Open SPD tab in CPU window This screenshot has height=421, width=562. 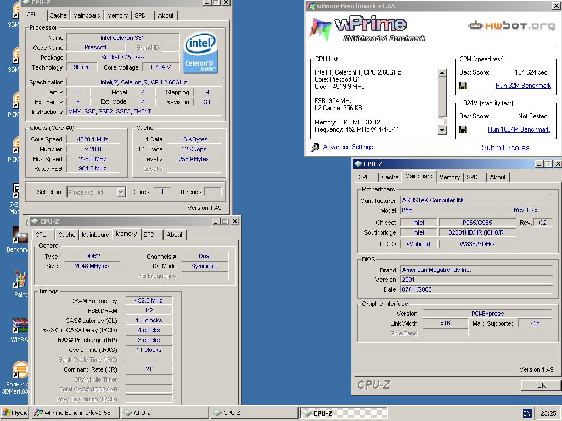click(x=140, y=15)
